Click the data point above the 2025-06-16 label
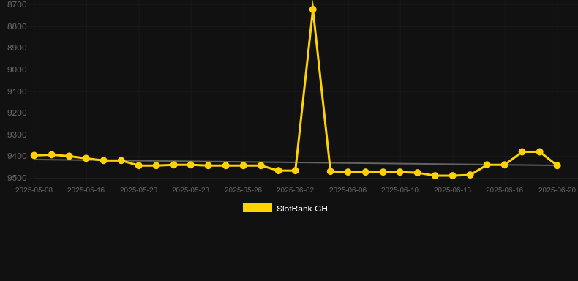This screenshot has height=281, width=578. pyautogui.click(x=505, y=165)
